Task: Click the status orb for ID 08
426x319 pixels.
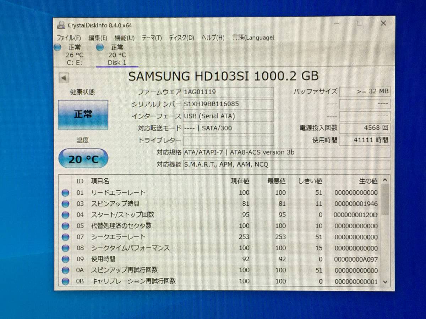Action: click(x=65, y=248)
